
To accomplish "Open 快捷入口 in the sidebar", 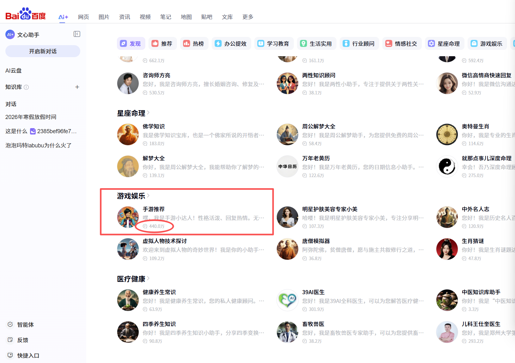I will (28, 355).
